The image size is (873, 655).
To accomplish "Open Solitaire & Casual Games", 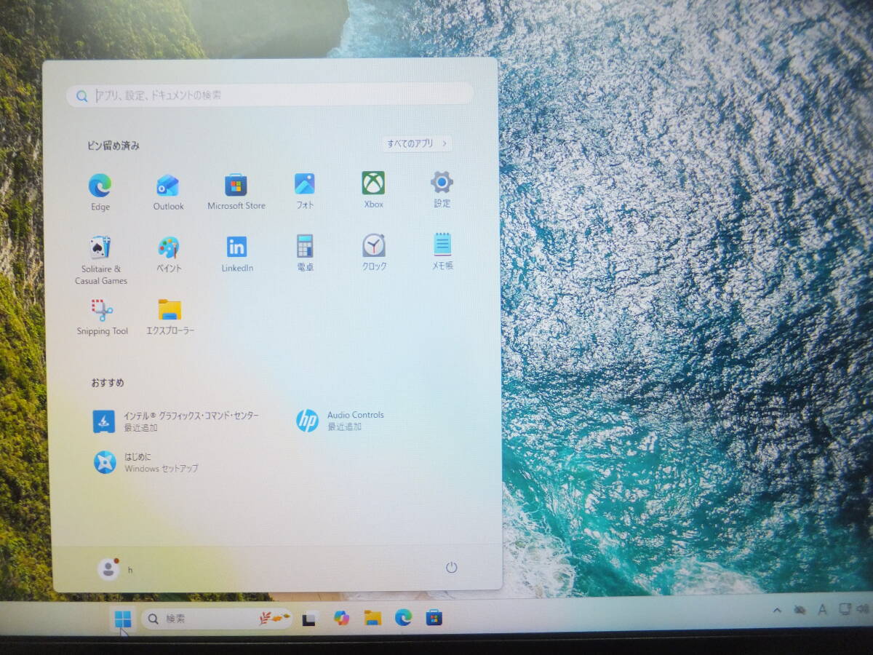I will (100, 261).
